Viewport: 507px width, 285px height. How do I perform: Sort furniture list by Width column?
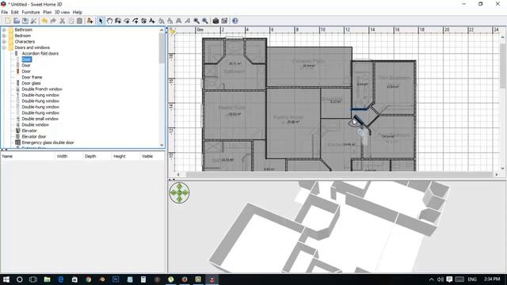tap(69, 157)
